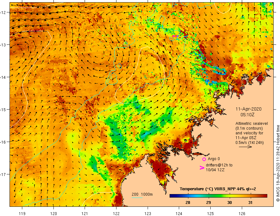The height and width of the screenshot is (216, 280).
Task: Click the 0.5m/s velocity reference arrow
Action: 245,147
